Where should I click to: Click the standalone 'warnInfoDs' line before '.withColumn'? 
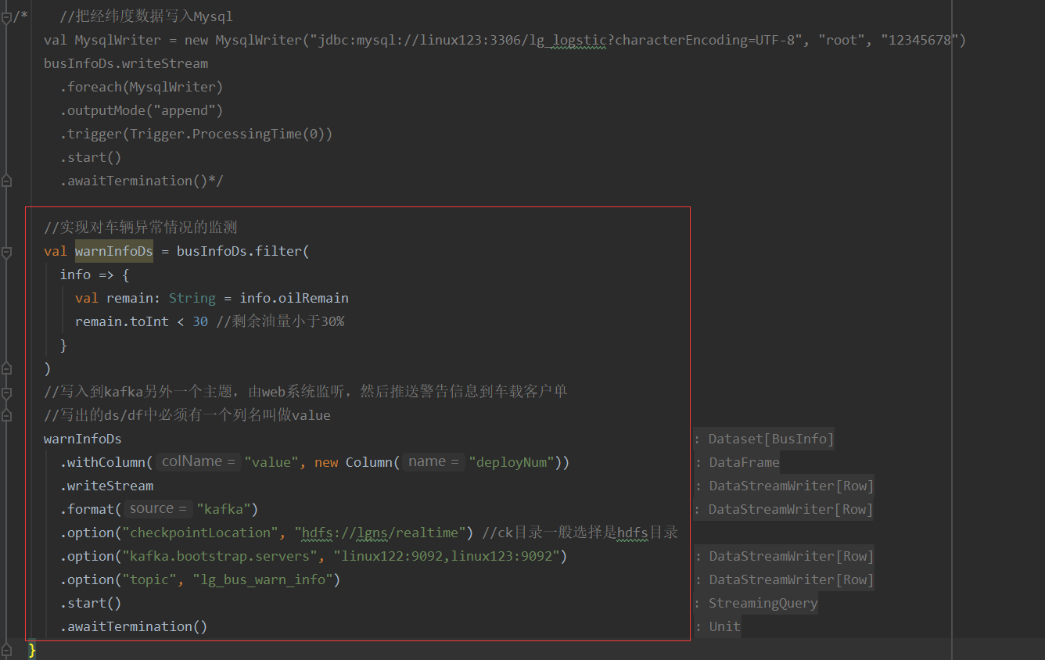tap(83, 439)
